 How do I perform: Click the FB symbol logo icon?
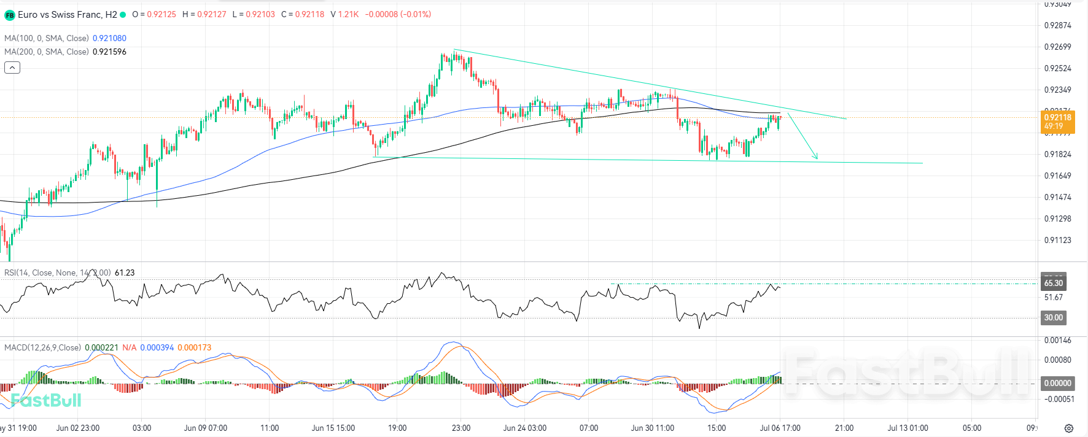(x=10, y=15)
